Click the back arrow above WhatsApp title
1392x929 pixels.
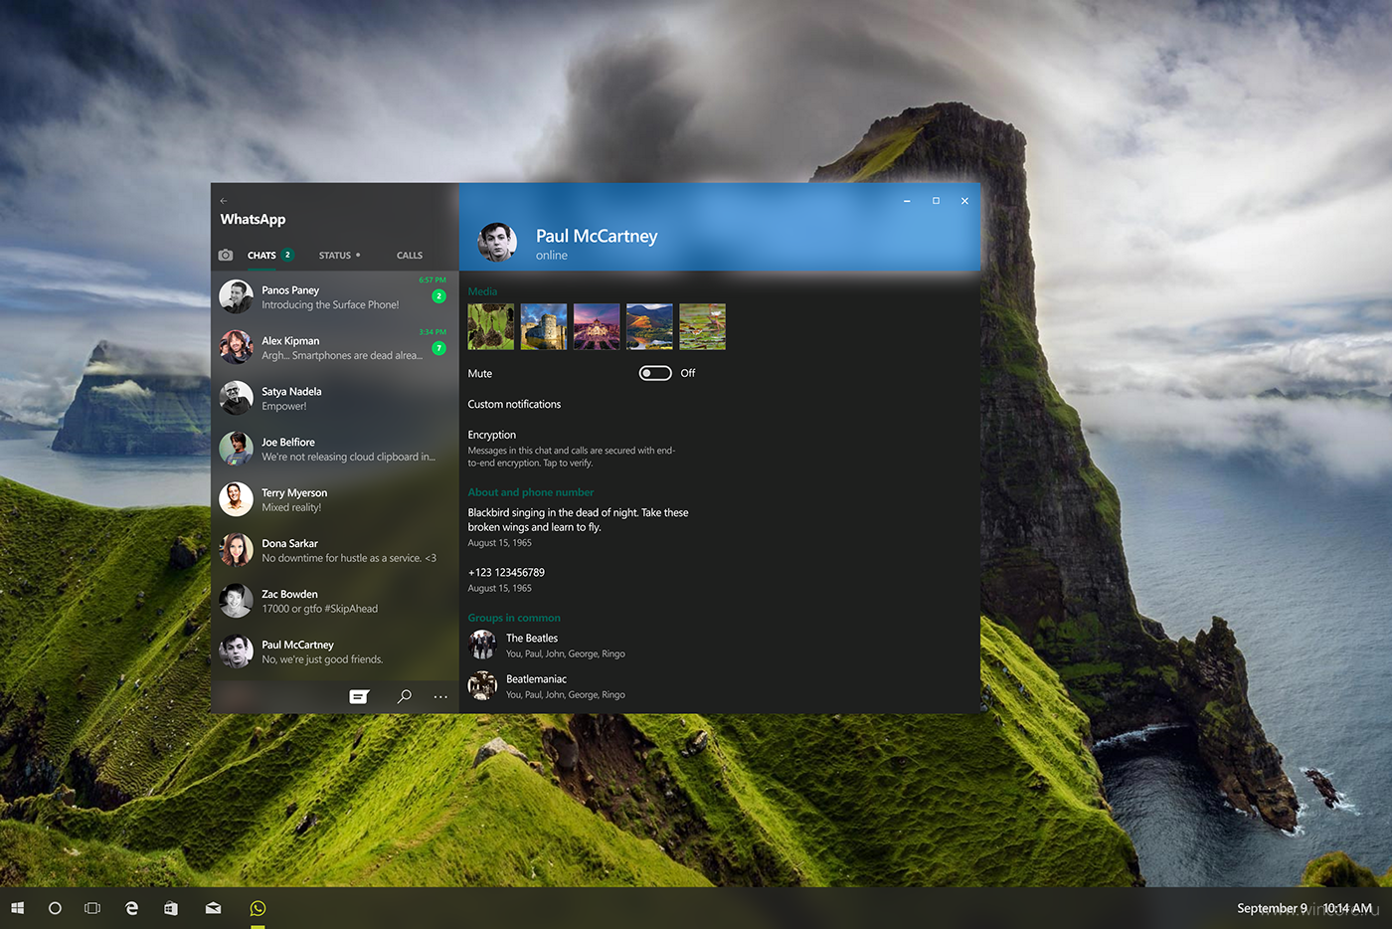pos(224,201)
